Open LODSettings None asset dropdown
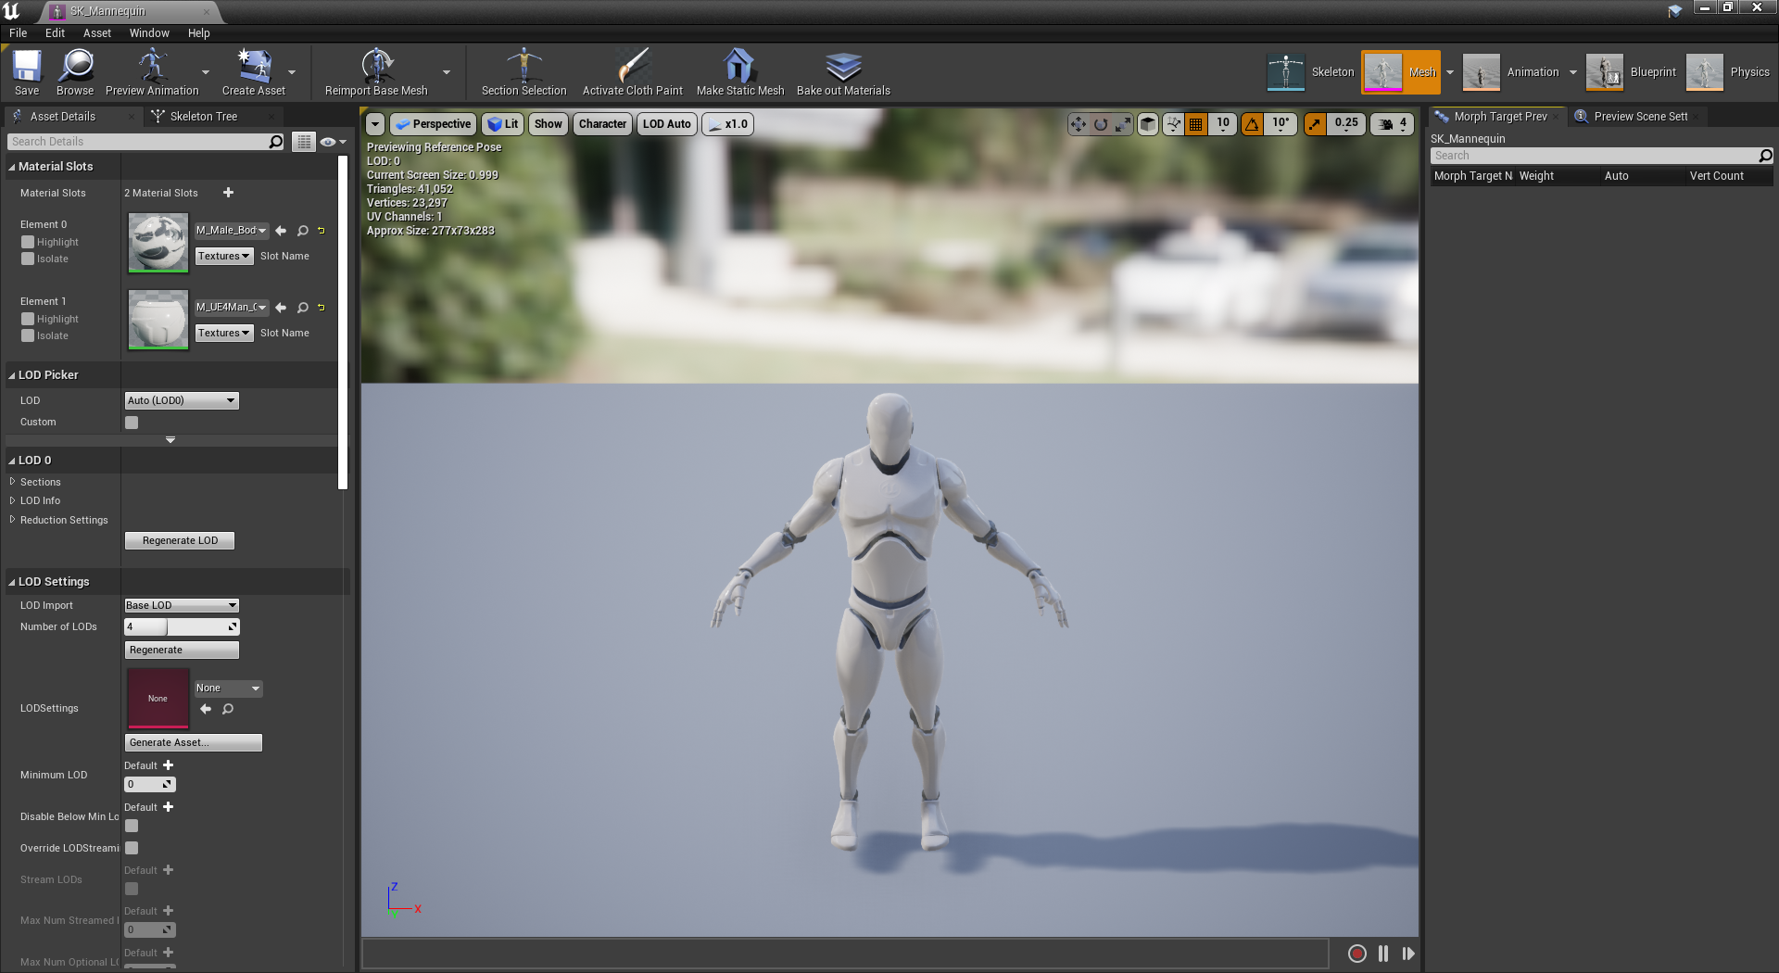 coord(228,689)
